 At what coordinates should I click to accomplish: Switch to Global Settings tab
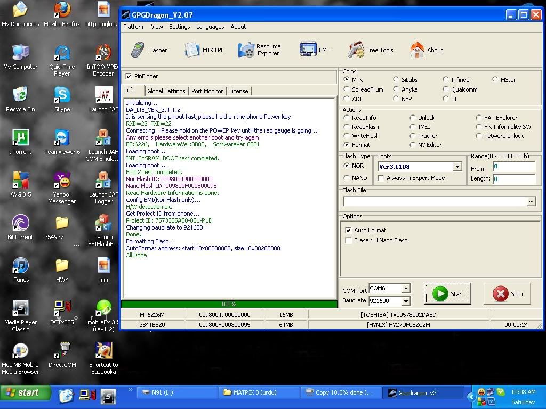[x=166, y=91]
